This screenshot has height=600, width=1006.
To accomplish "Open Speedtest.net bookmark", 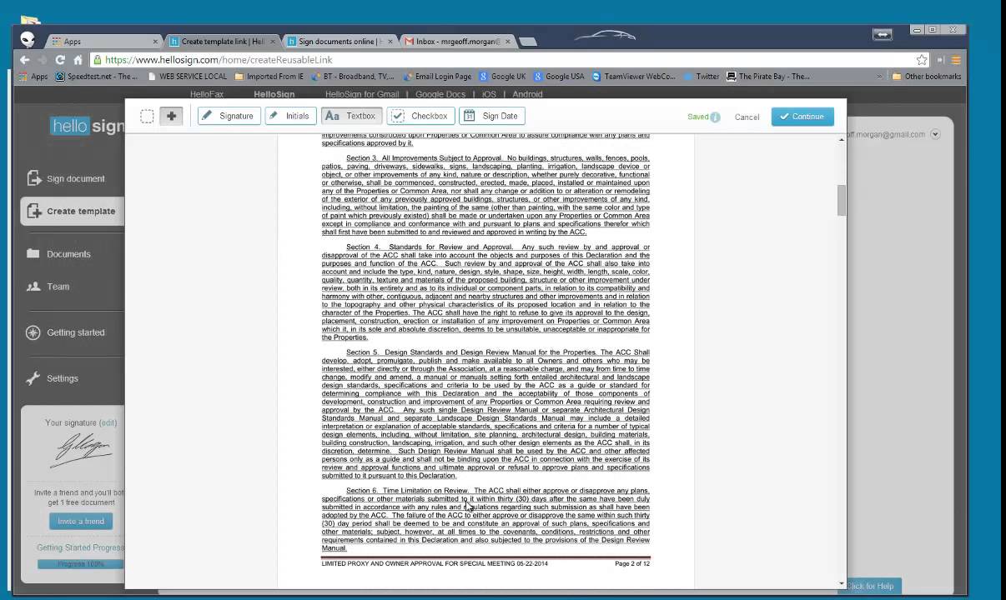I will click(97, 77).
